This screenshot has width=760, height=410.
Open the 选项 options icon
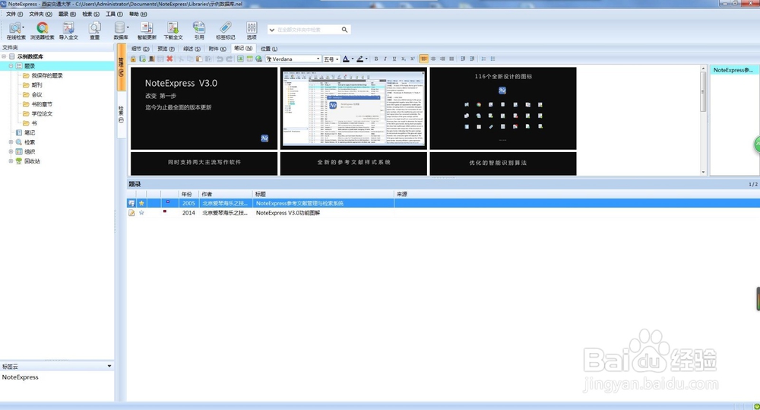[252, 30]
